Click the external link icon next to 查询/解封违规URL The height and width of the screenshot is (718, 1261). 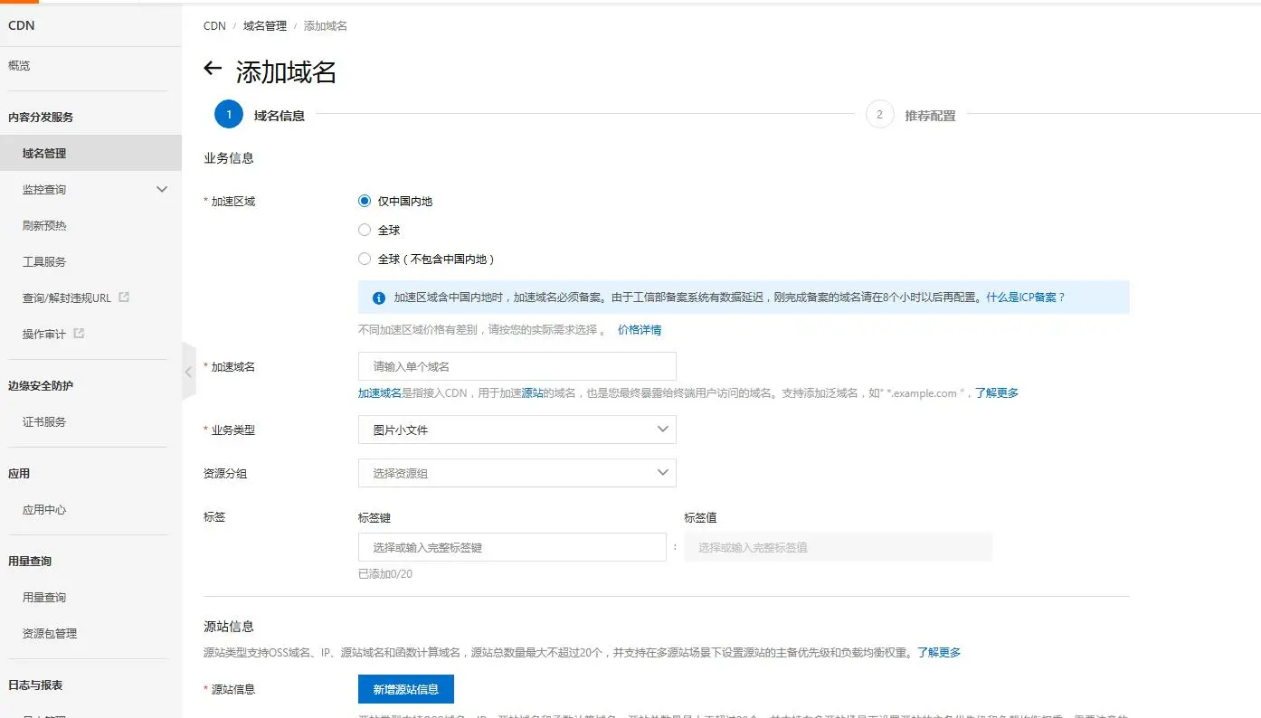(x=124, y=297)
